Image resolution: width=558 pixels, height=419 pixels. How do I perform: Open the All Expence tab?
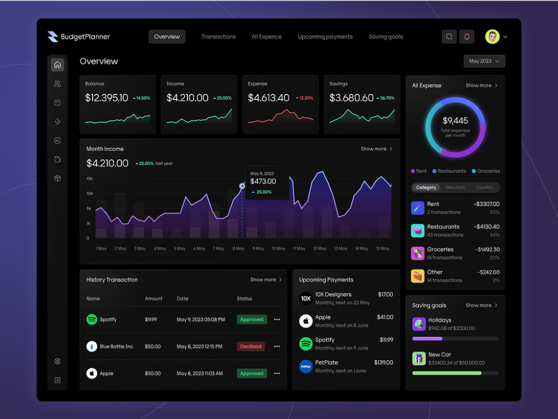tap(267, 37)
